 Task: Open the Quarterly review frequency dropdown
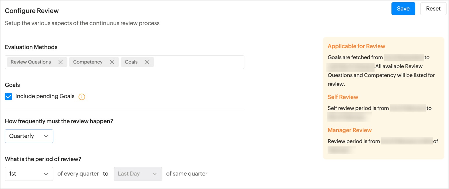[29, 136]
